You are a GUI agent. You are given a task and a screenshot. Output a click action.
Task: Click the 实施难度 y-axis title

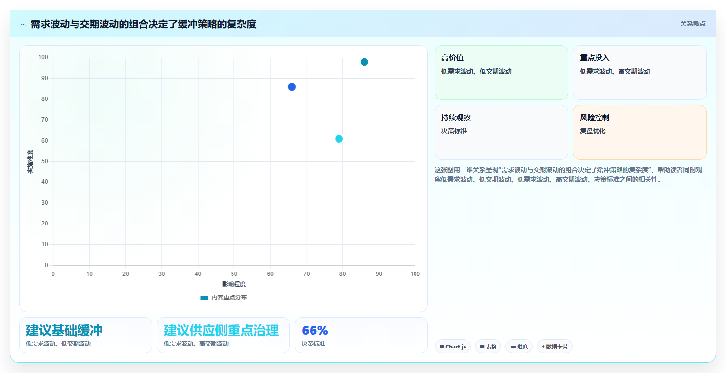30,162
